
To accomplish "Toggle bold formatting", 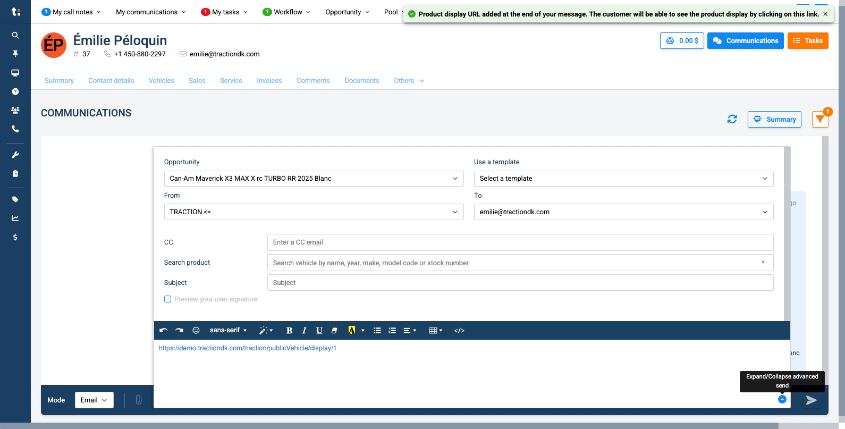I will (289, 330).
